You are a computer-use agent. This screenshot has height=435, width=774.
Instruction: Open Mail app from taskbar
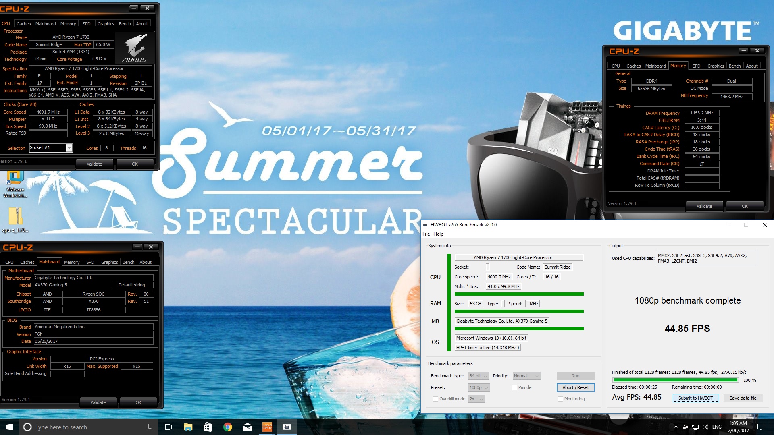click(x=247, y=427)
